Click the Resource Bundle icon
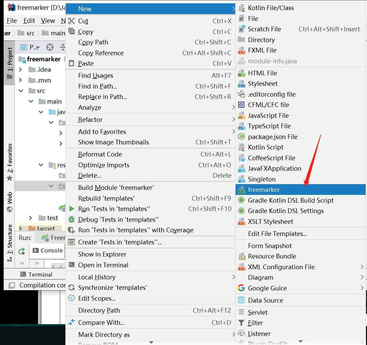This screenshot has width=367, height=345. (242, 256)
